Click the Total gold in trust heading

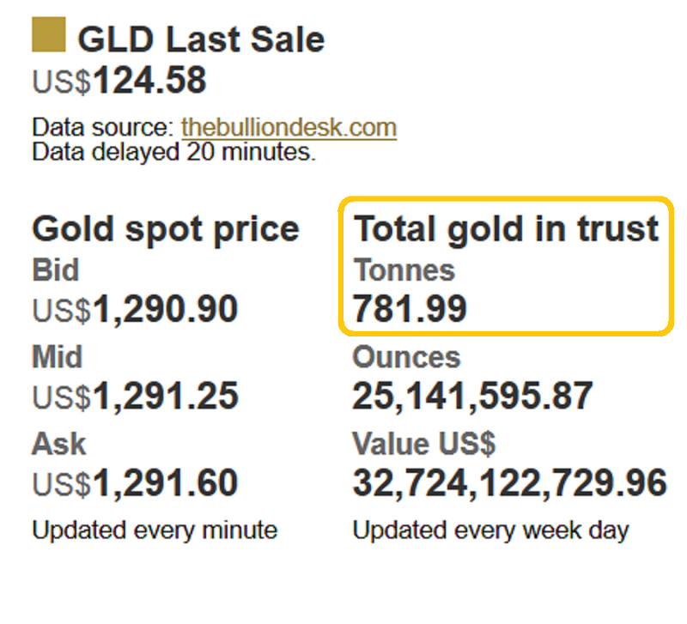pyautogui.click(x=507, y=229)
